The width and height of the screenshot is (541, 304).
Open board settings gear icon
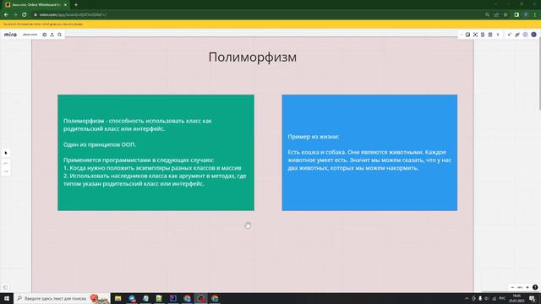click(x=45, y=35)
